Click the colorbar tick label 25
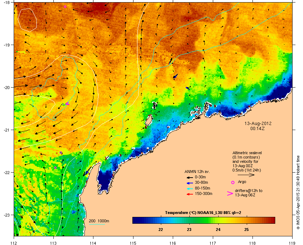Screen dimensions: 303x245 point(246,230)
